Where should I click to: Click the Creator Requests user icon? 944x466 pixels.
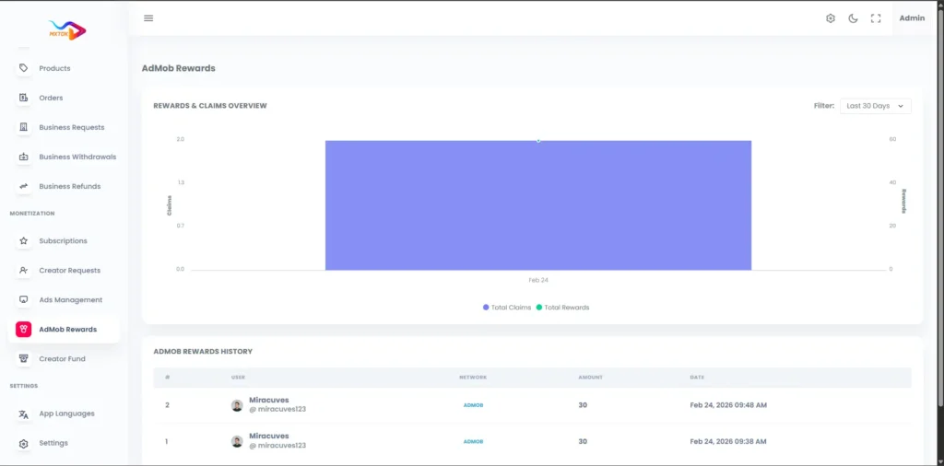[x=24, y=271]
